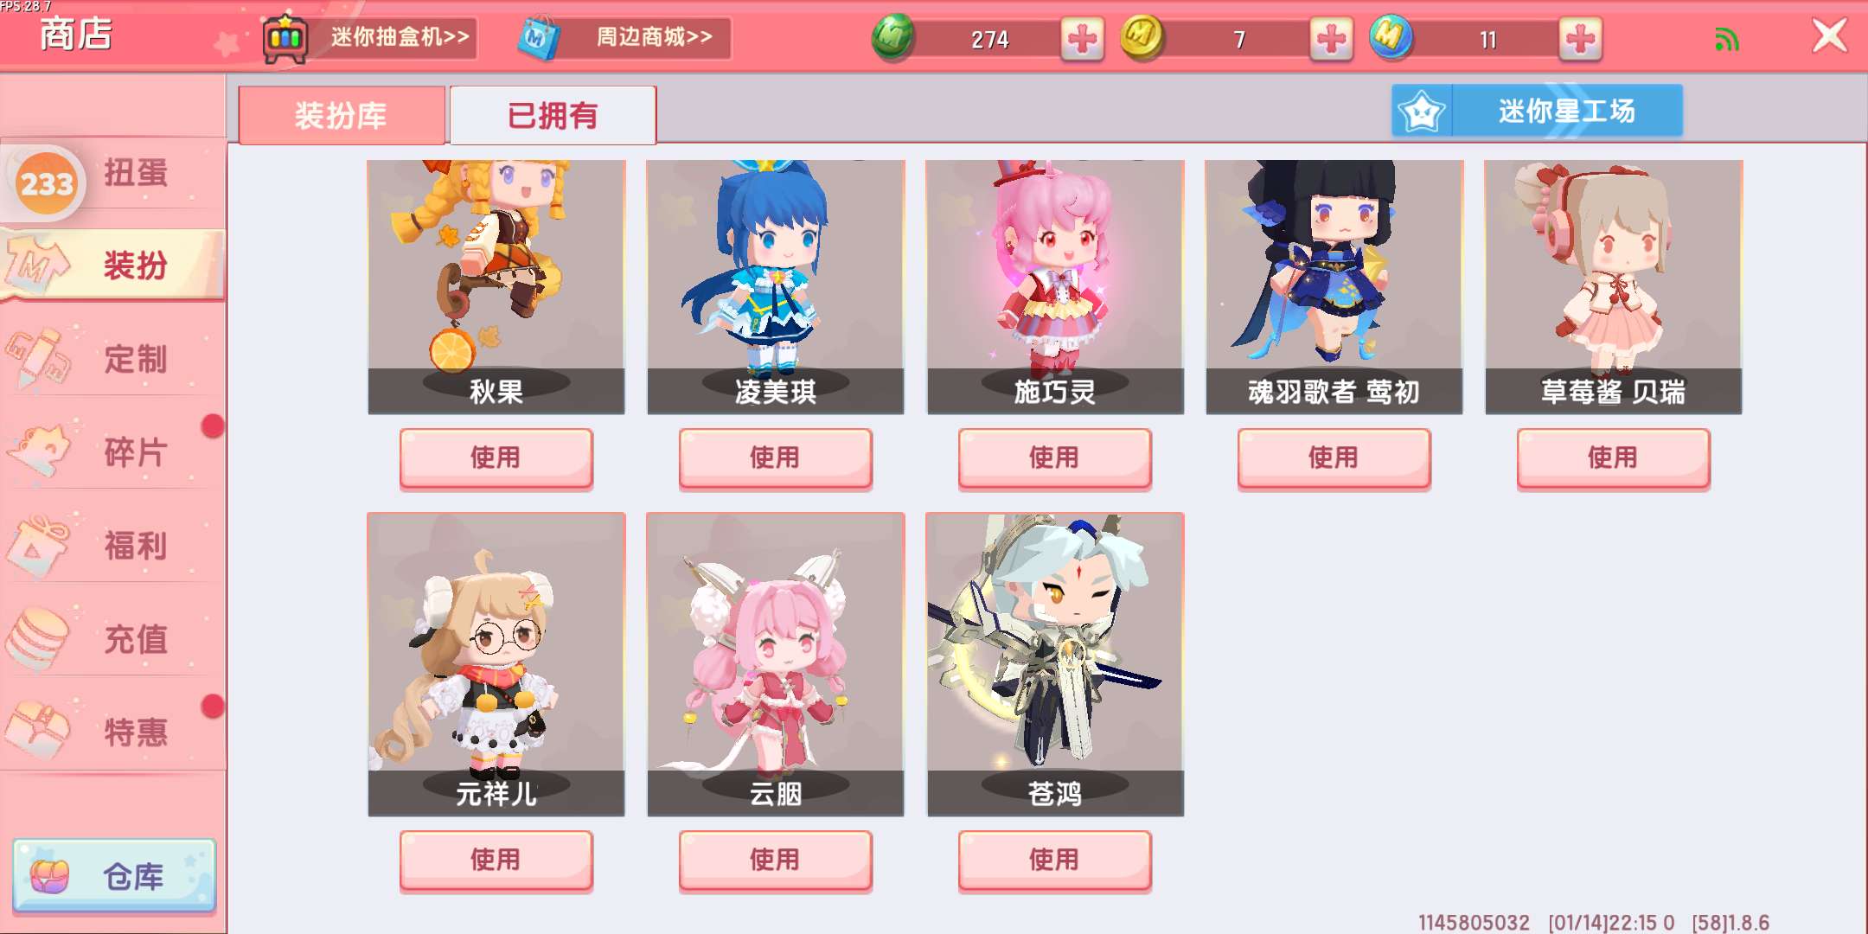
Task: Use the 苍鸿 skin
Action: pos(1054,860)
